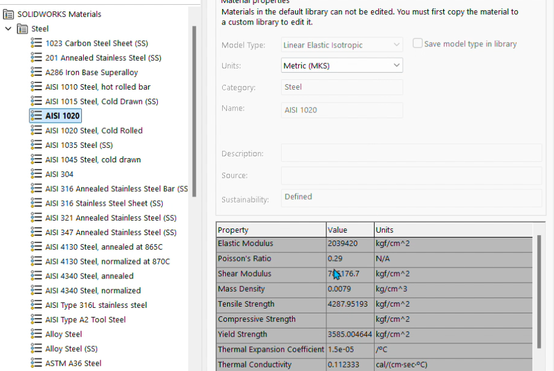
Task: Choose 1023 Carbon Steel Sheet (SS)
Action: point(96,43)
